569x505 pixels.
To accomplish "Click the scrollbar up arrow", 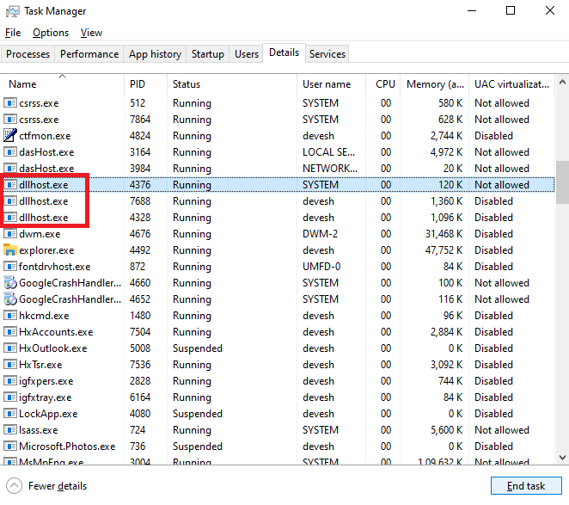I will coord(562,82).
